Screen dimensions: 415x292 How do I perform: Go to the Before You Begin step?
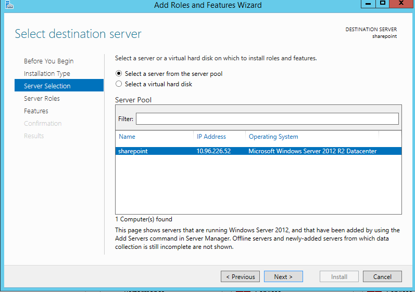coord(49,61)
